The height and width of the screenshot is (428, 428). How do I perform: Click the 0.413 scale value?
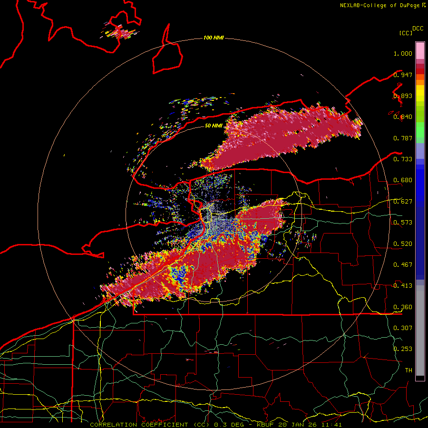(x=403, y=286)
